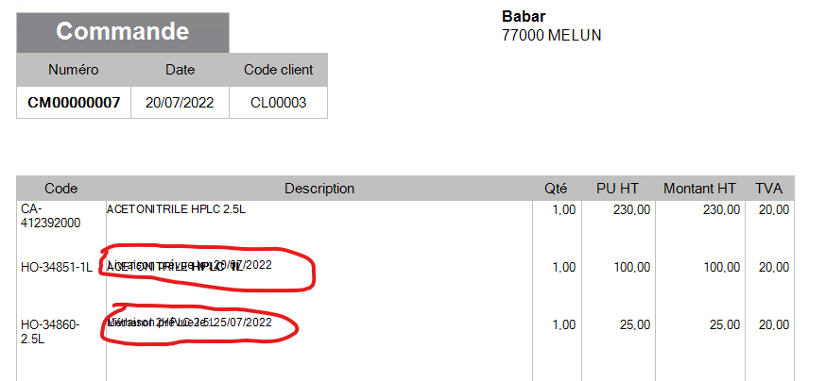Click the 230,00 unit price cell
Viewport: 826px width, 381px height.
tap(631, 209)
